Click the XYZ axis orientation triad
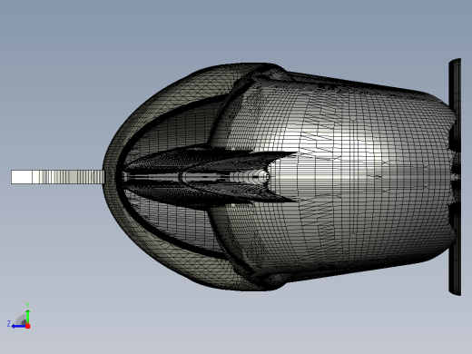 (19, 316)
